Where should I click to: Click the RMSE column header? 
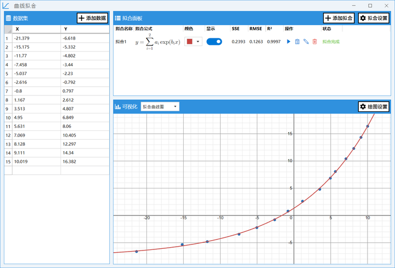(256, 28)
